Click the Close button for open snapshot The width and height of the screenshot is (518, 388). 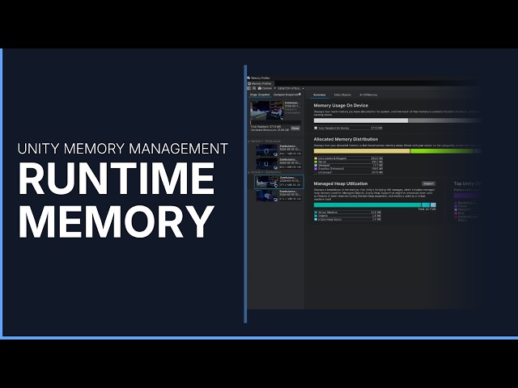295,129
